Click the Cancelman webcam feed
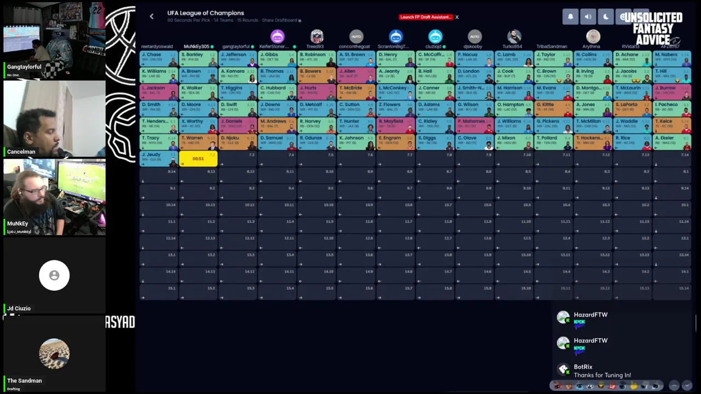Viewport: 701px width, 394px height. pos(54,119)
